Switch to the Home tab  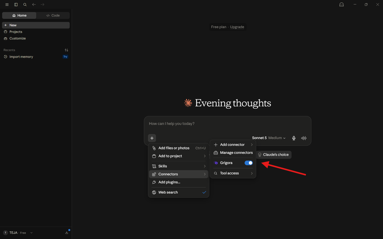pyautogui.click(x=19, y=15)
